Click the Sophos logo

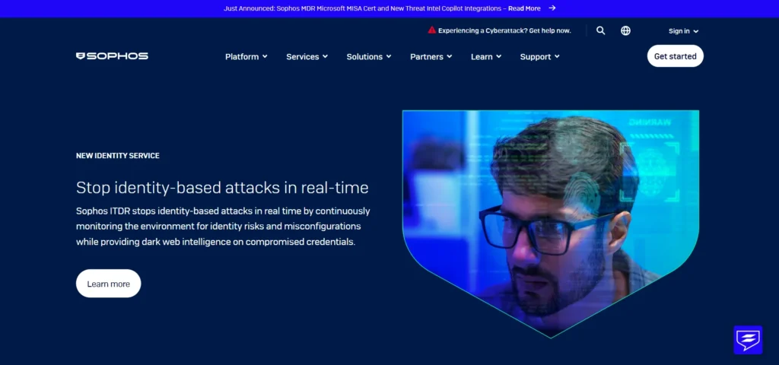112,56
